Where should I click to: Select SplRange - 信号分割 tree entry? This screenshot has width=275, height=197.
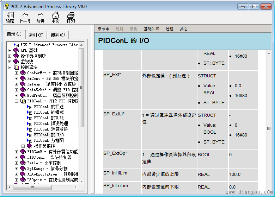click(x=47, y=169)
